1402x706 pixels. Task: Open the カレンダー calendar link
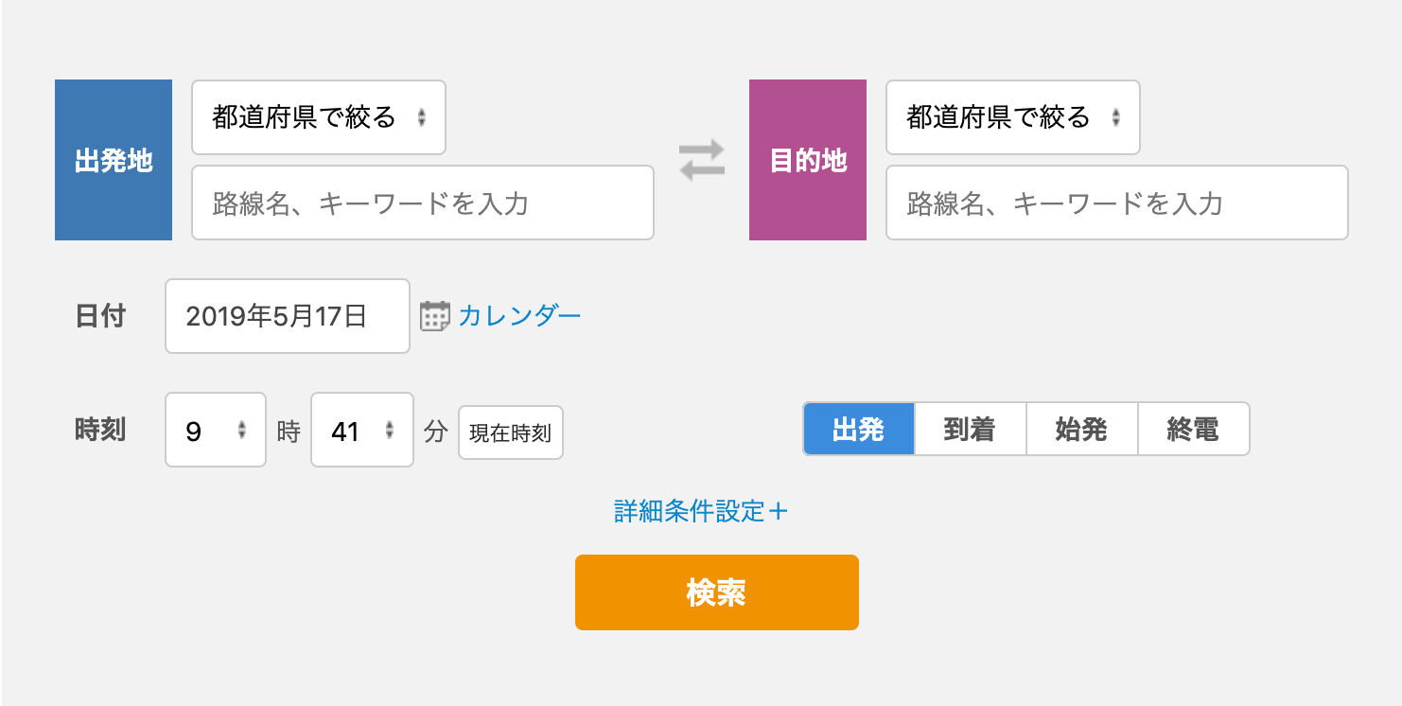tap(518, 315)
